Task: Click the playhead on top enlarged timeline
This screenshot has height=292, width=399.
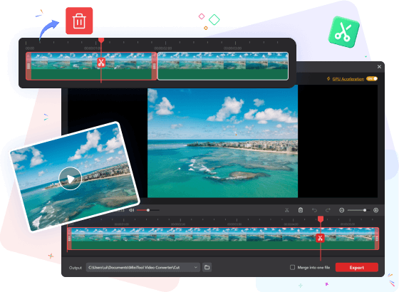Action: pyautogui.click(x=101, y=40)
